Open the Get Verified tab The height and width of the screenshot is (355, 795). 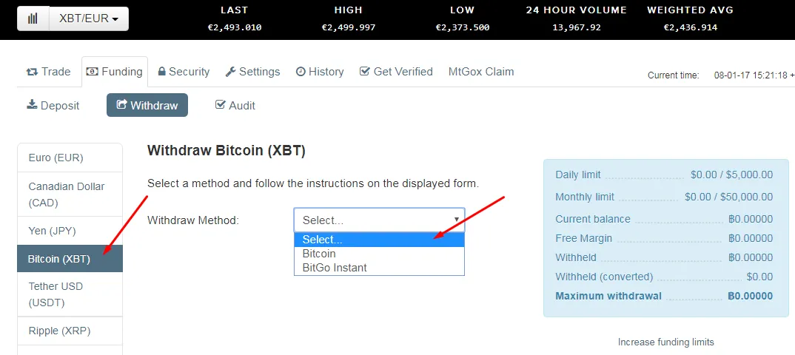point(396,72)
